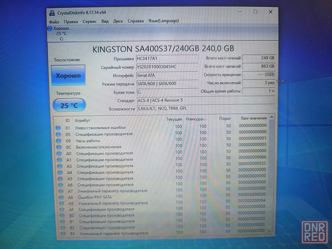Click status icon of attribute A6
The image size is (332, 249).
click(61, 185)
